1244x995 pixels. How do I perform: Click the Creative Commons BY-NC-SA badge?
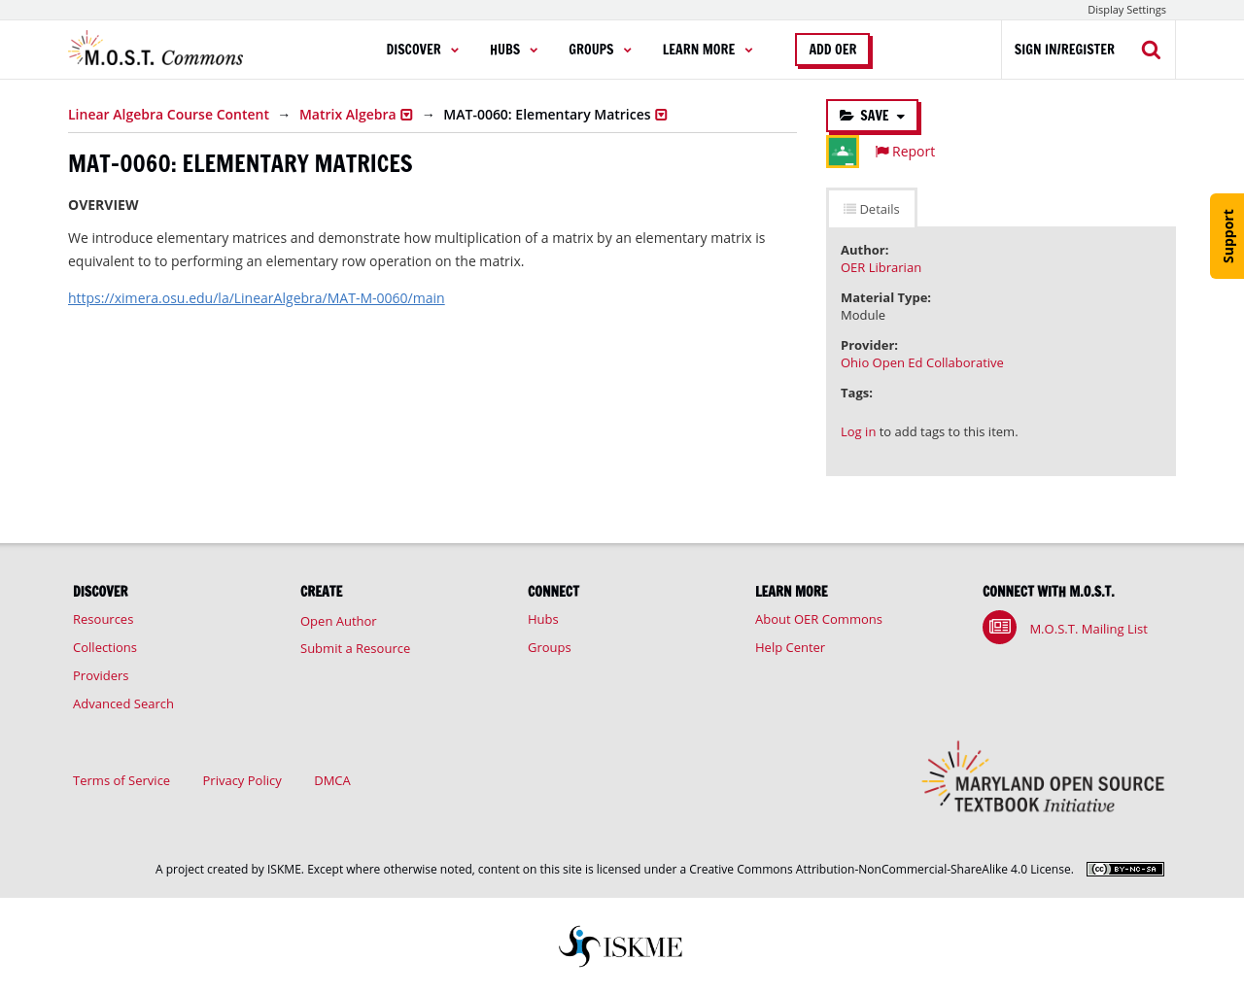point(1124,869)
